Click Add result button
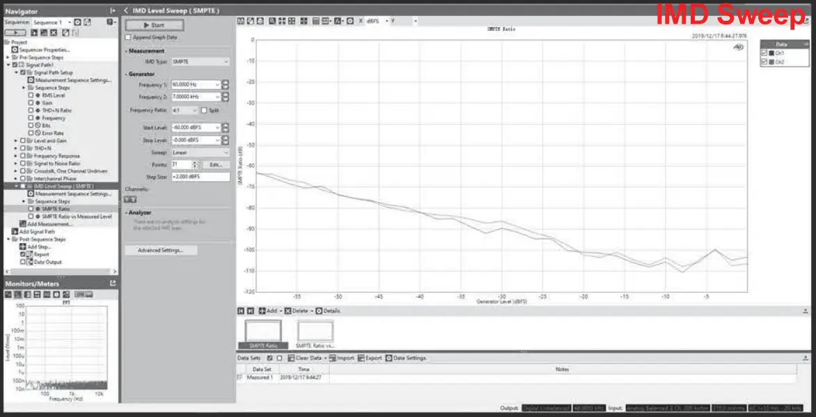Viewport: 816px width, 417px height. [x=269, y=310]
